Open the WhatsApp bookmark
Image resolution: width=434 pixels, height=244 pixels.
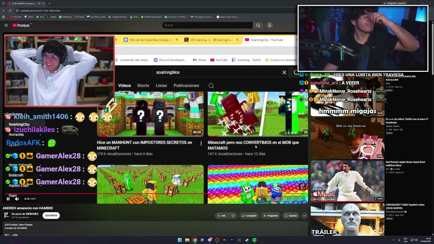pyautogui.click(x=65, y=17)
